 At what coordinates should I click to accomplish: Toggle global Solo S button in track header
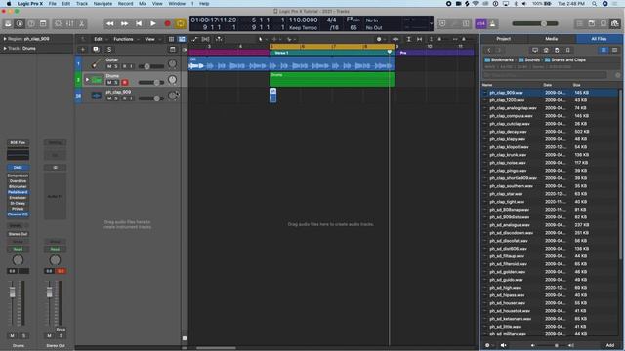(109, 50)
